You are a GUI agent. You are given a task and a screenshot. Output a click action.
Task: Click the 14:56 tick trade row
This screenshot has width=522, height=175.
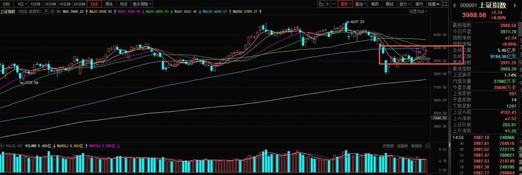(484, 138)
